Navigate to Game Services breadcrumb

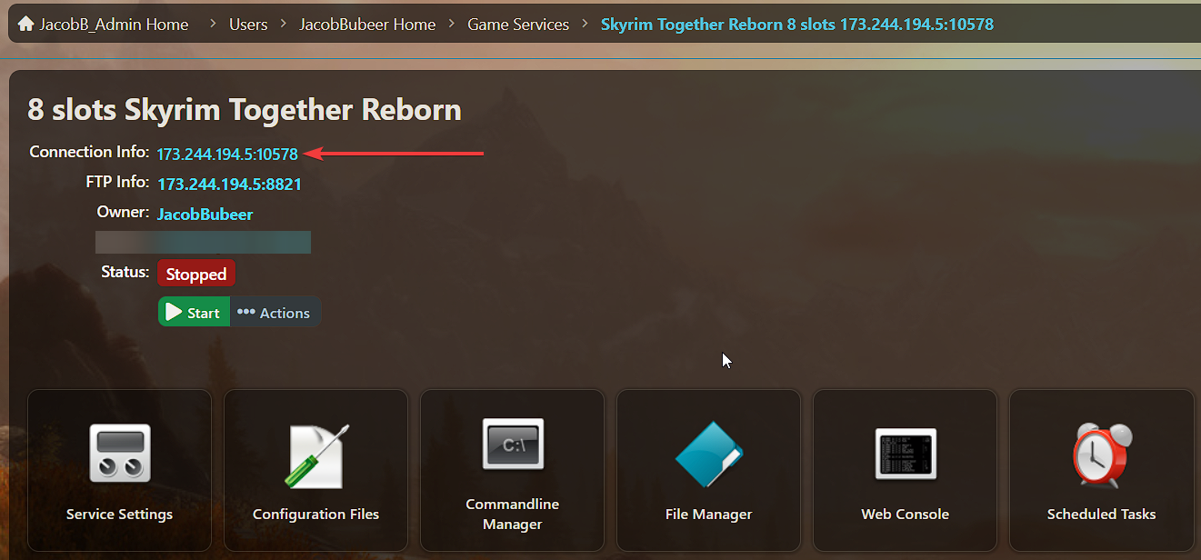pyautogui.click(x=518, y=25)
